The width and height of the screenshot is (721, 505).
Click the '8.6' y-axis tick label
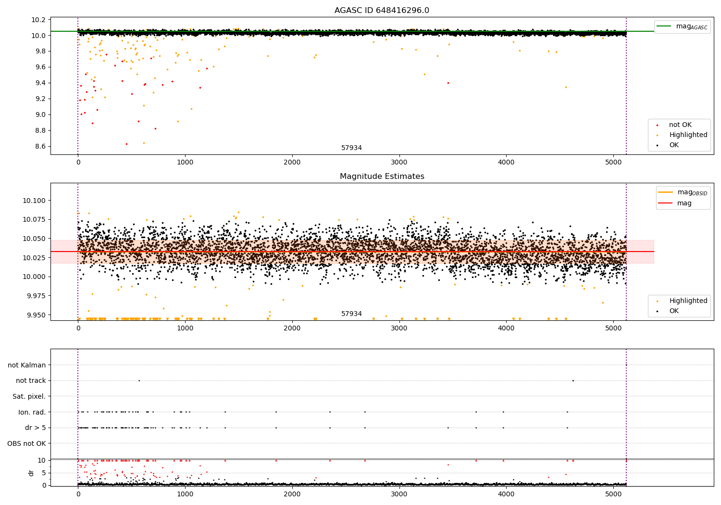[x=40, y=147]
